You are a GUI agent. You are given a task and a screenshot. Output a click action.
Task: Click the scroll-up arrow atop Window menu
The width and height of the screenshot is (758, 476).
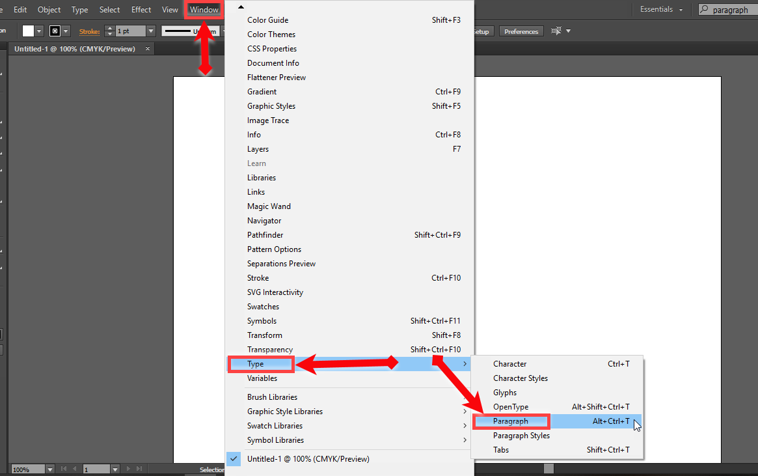pyautogui.click(x=241, y=7)
